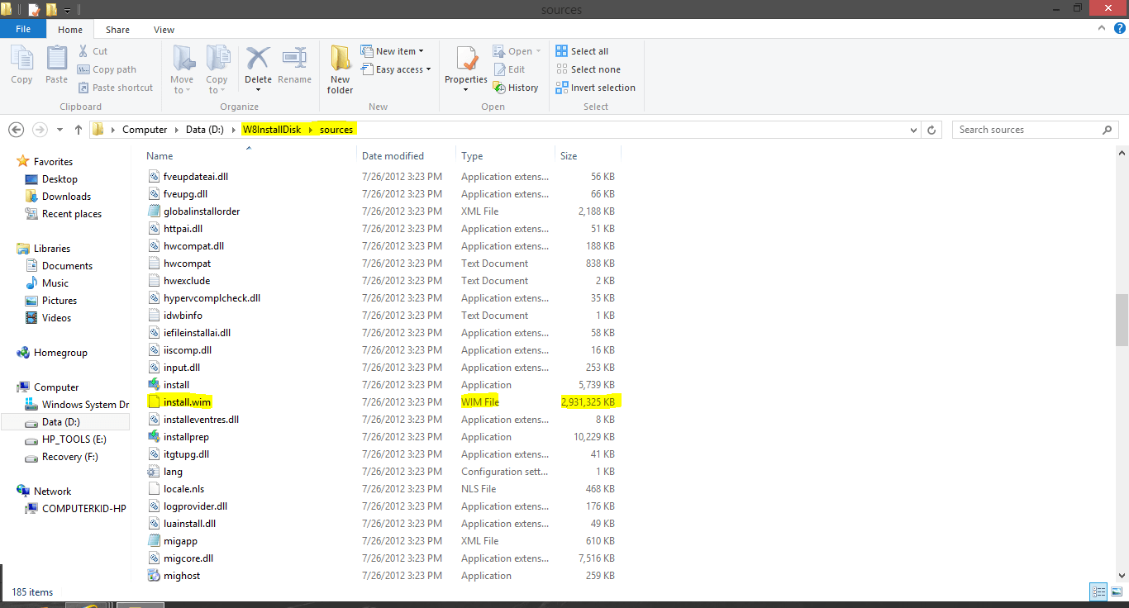Click the Delete icon in Organize group
Image resolution: width=1129 pixels, height=608 pixels.
pos(258,63)
